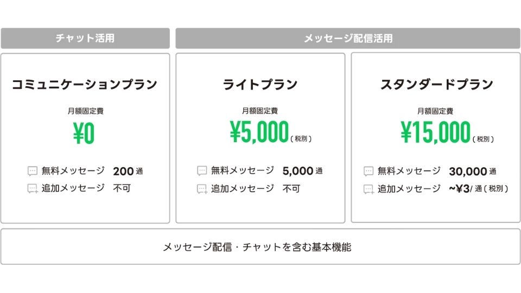Click the ¥15,000 monthly price
The height and width of the screenshot is (293, 521).
pyautogui.click(x=436, y=132)
